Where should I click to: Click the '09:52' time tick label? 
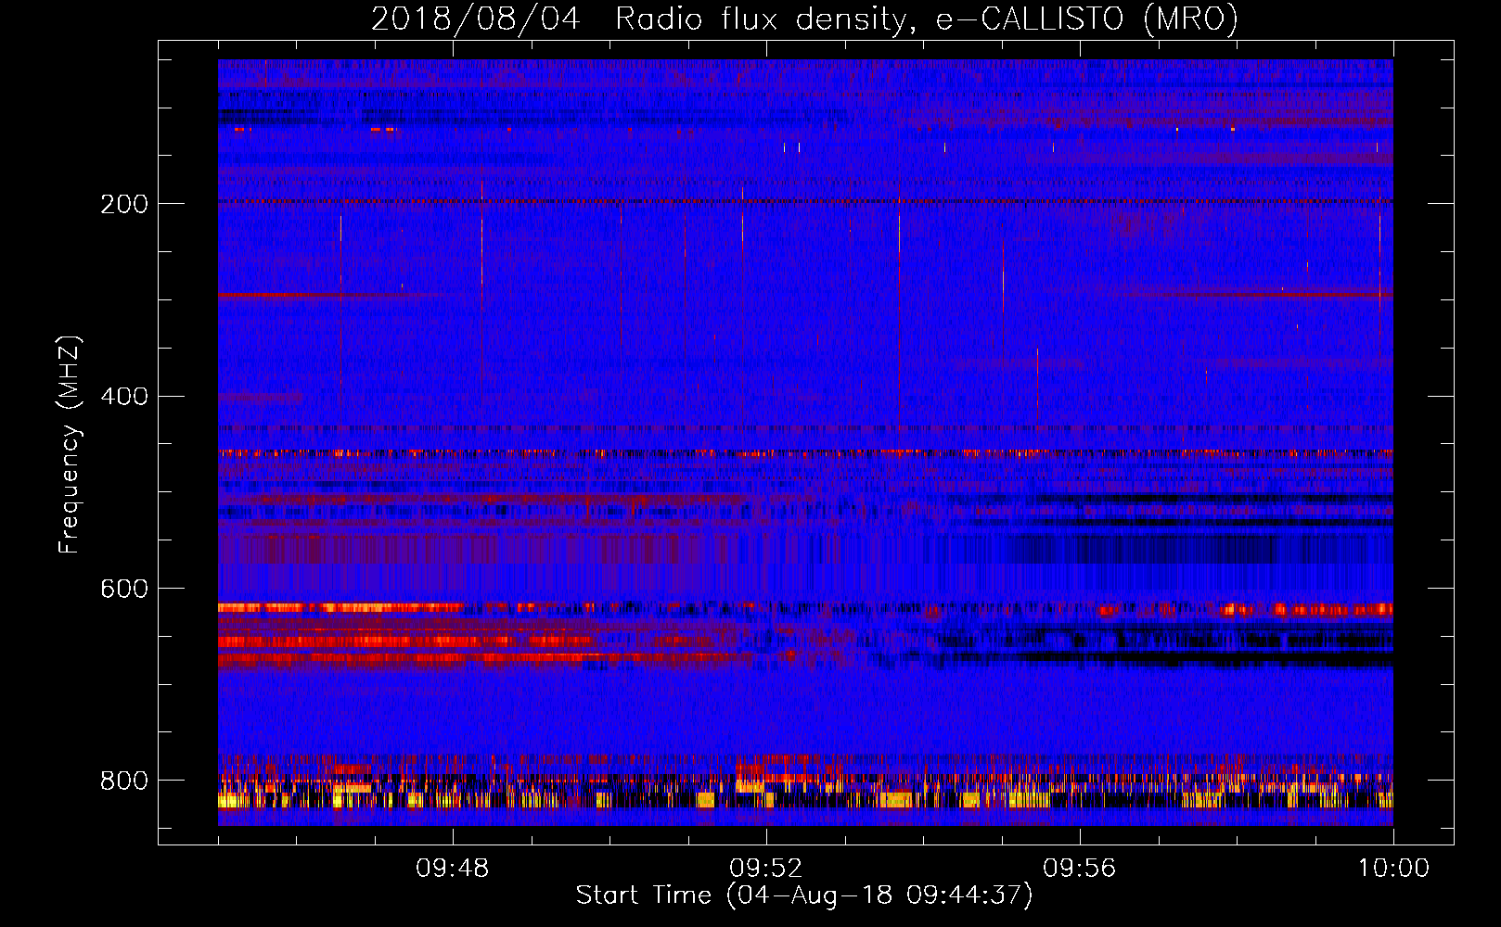click(x=766, y=869)
